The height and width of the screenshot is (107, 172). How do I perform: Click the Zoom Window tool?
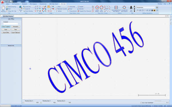click(28, 11)
